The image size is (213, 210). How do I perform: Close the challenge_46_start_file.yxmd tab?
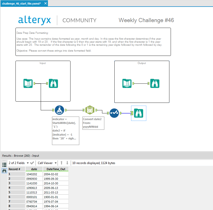point(45,3)
